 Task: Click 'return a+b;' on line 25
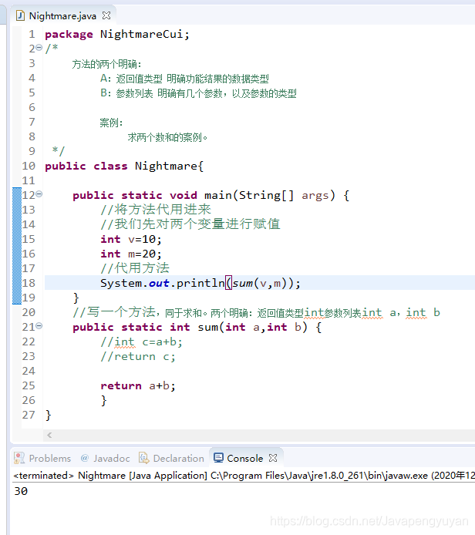tap(138, 385)
